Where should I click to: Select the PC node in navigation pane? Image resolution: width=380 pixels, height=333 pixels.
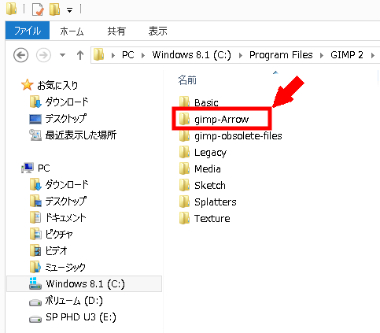(x=44, y=168)
